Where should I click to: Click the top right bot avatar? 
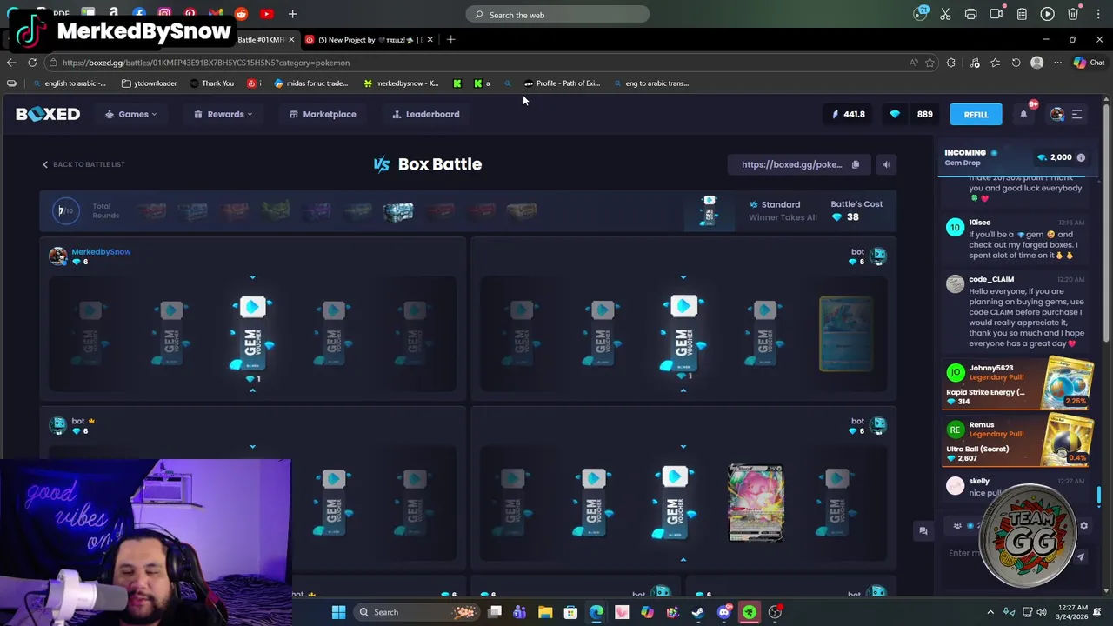point(878,256)
